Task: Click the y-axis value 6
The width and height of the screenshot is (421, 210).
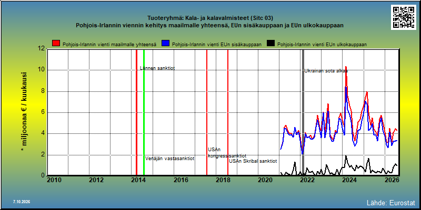Action: 43,112
